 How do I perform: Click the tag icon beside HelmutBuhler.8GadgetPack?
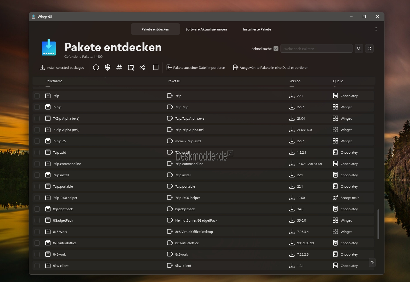170,220
